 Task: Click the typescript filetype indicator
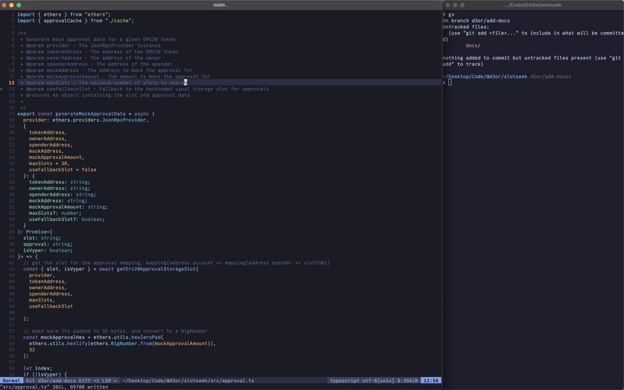[346, 381]
